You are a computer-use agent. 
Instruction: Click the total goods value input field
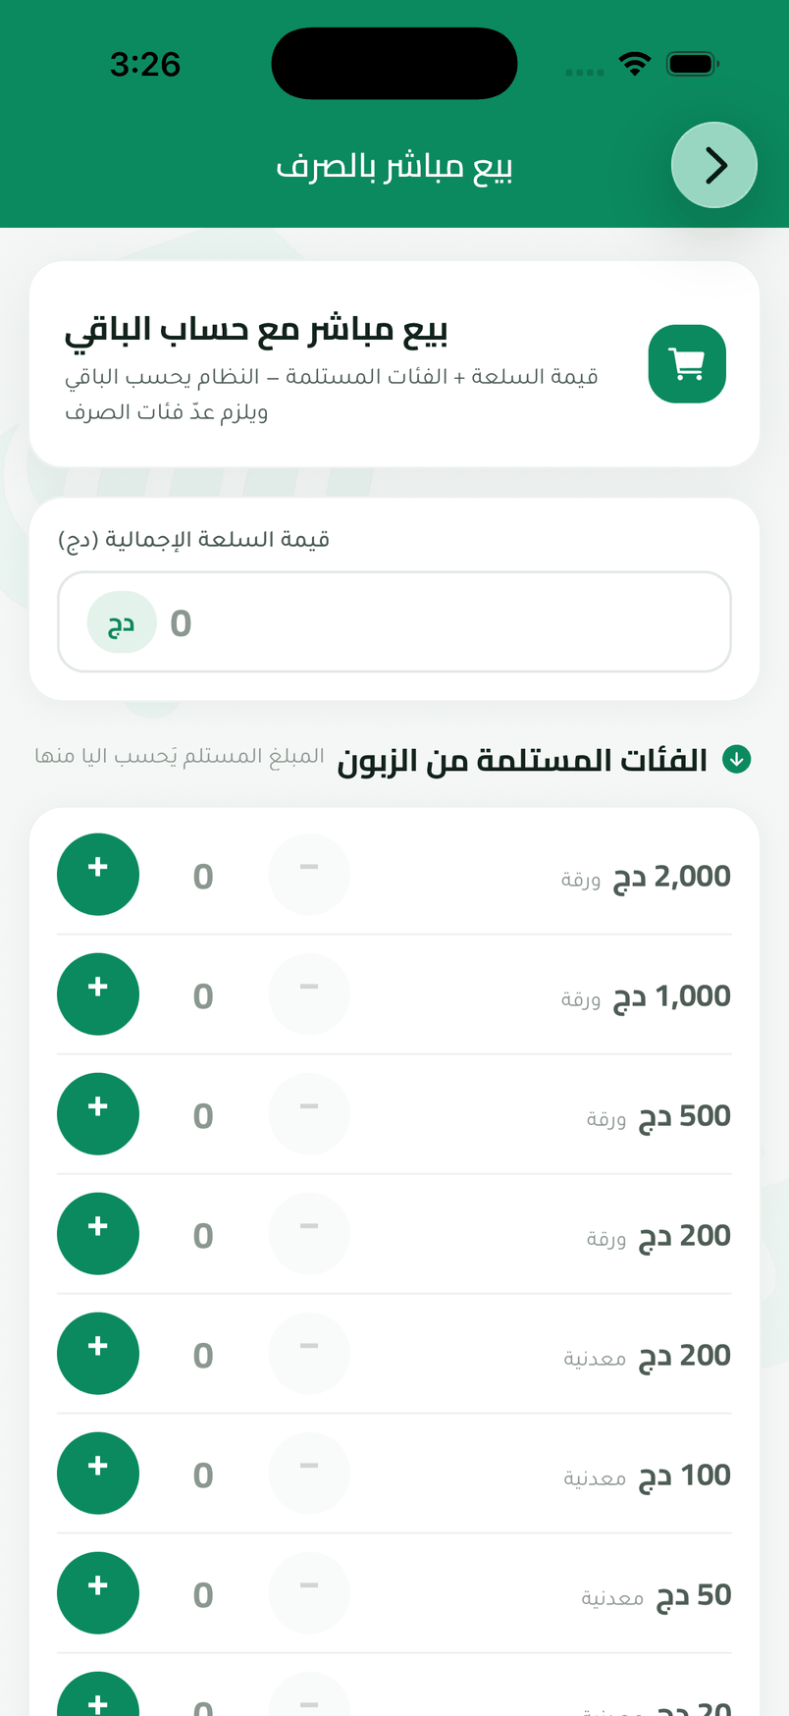click(394, 622)
